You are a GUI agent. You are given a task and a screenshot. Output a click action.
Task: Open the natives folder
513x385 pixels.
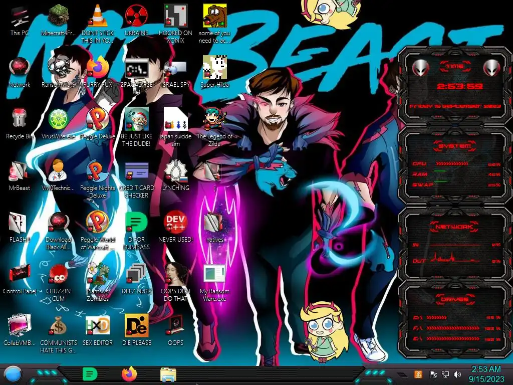point(214,223)
